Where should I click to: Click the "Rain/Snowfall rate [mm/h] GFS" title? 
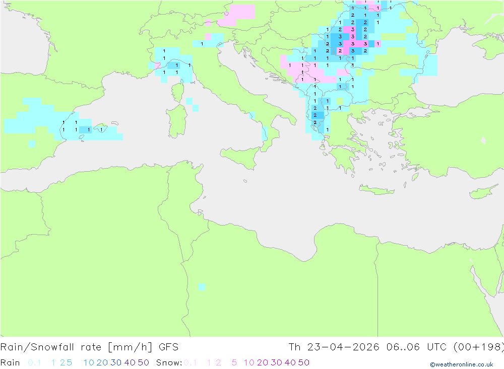(x=89, y=347)
